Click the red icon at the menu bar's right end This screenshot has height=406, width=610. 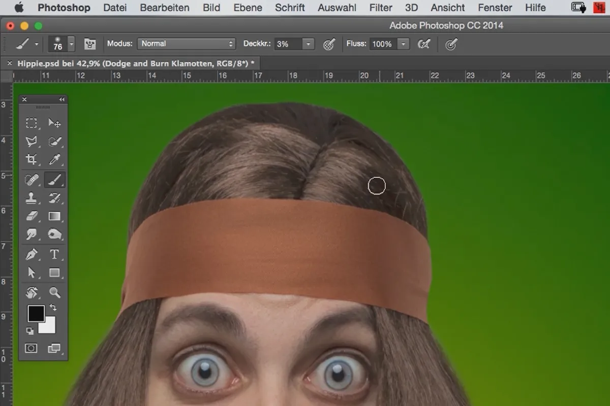pos(600,7)
